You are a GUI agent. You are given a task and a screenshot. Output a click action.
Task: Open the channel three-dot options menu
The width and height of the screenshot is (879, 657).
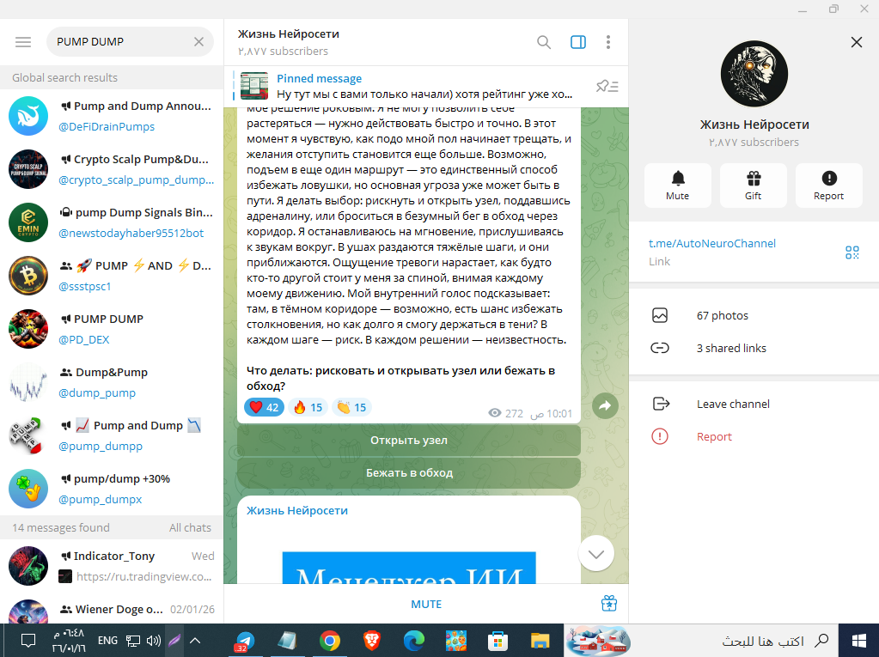coord(608,43)
